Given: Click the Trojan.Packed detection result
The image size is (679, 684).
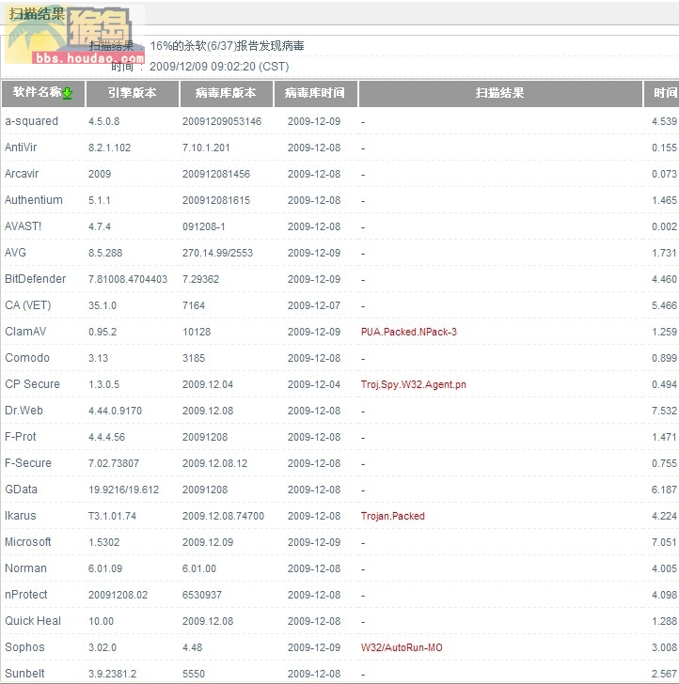Looking at the screenshot, I should pyautogui.click(x=392, y=516).
